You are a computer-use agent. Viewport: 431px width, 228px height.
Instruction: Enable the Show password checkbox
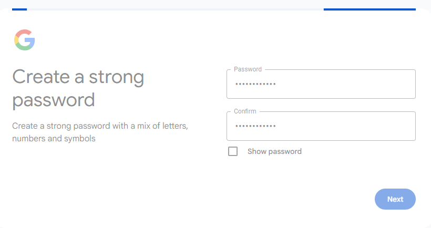(x=233, y=152)
